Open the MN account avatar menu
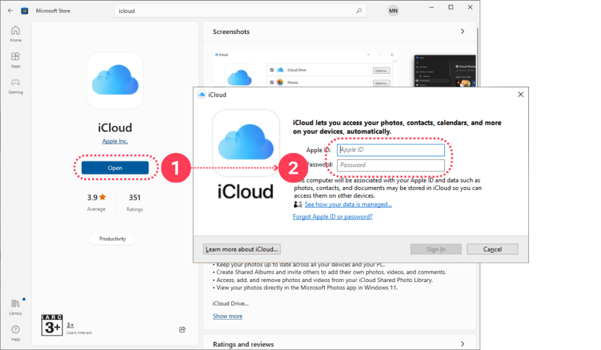Screen dimensions: 601x350 click(x=393, y=10)
